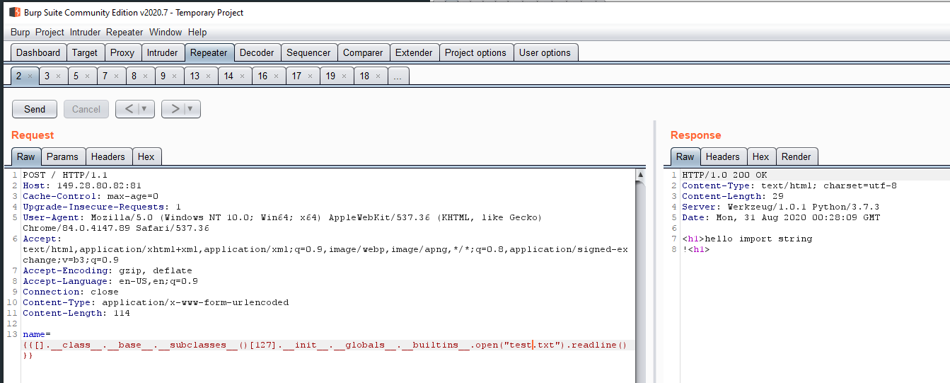Image resolution: width=950 pixels, height=383 pixels.
Task: Switch to the Comparer tab
Action: (363, 52)
